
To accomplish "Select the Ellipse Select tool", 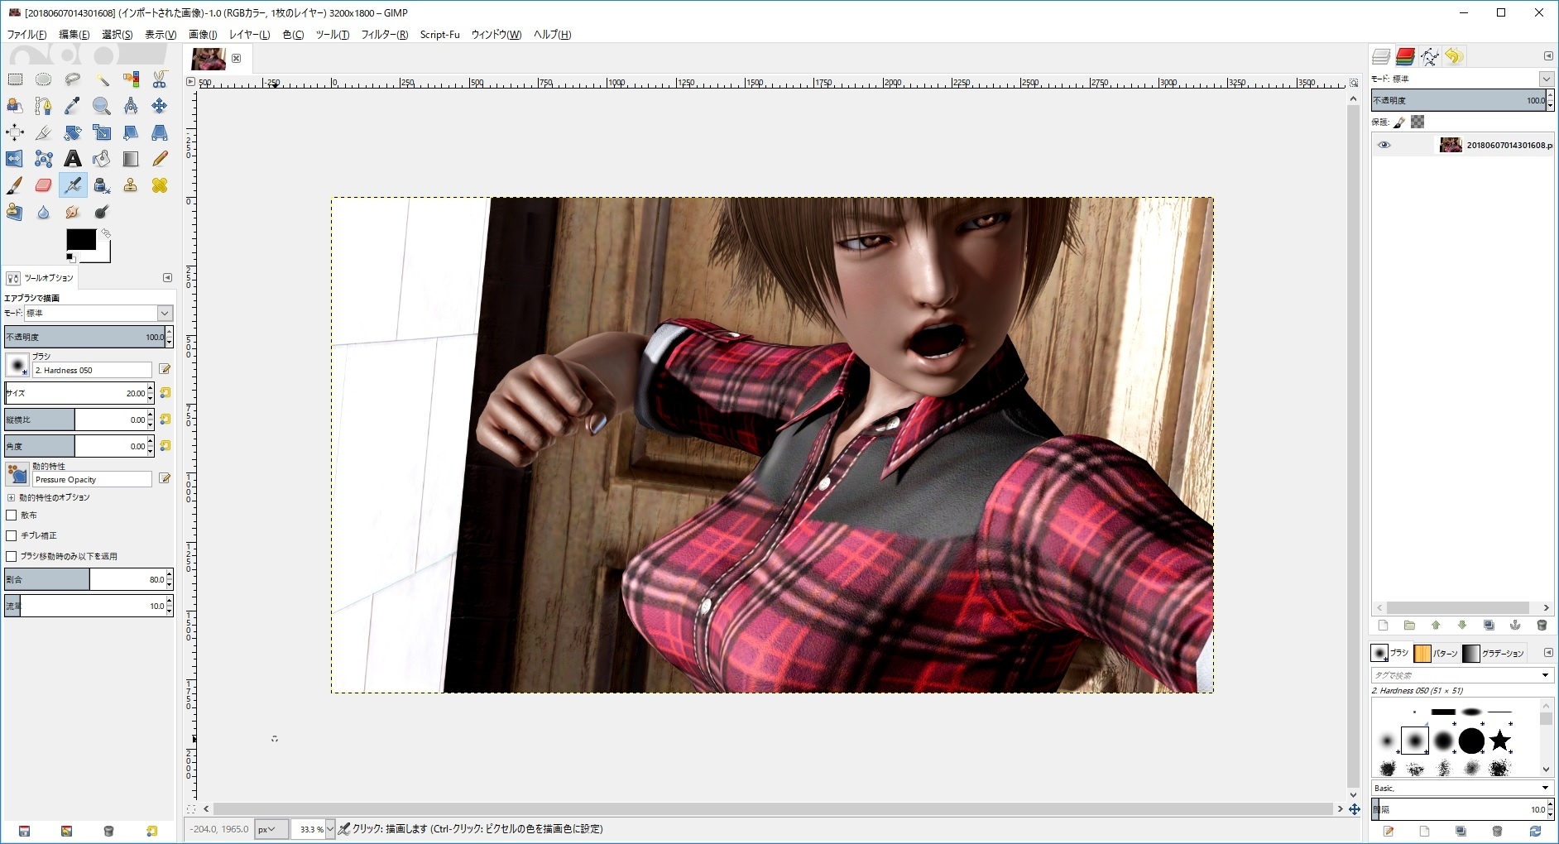I will click(44, 79).
